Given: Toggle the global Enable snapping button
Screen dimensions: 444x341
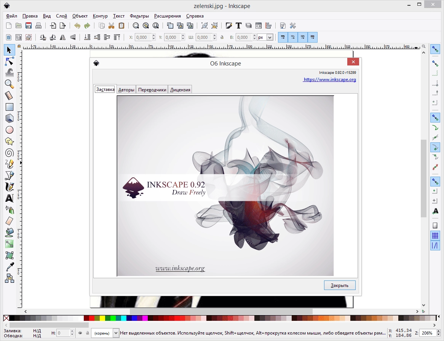Looking at the screenshot, I should [x=435, y=49].
